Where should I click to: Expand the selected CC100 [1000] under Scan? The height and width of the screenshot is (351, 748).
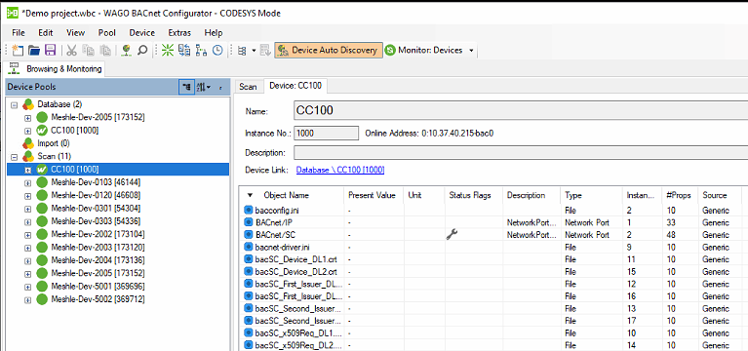pos(27,170)
